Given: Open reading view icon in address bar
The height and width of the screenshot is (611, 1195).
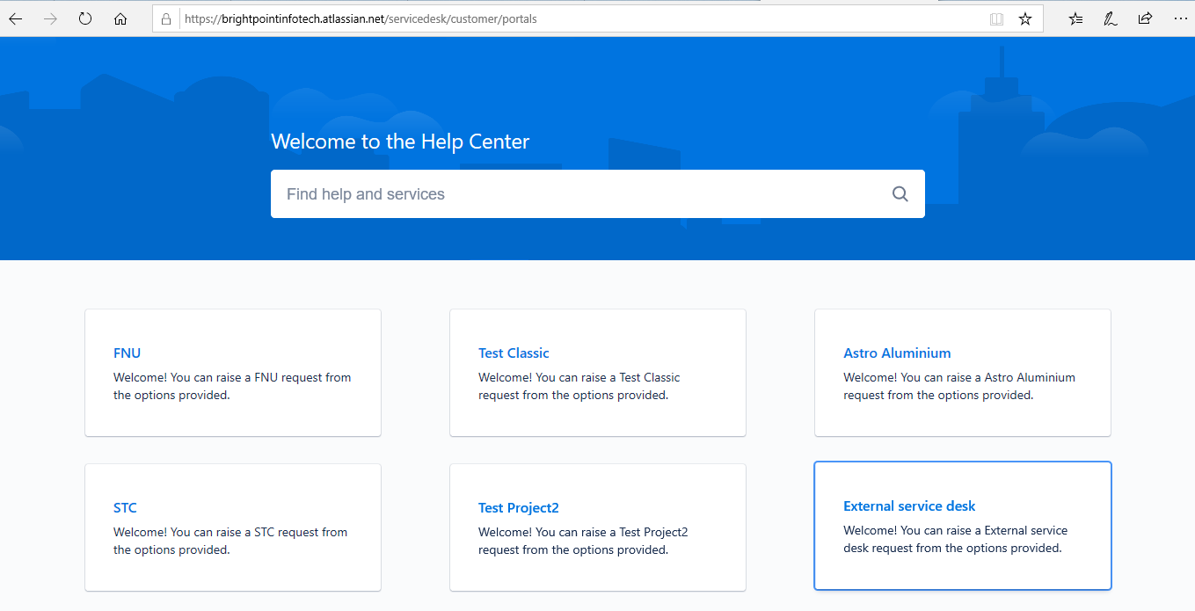Looking at the screenshot, I should [x=996, y=18].
